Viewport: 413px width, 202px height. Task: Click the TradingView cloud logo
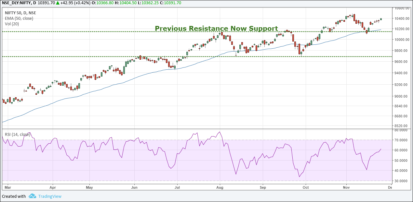click(32, 196)
